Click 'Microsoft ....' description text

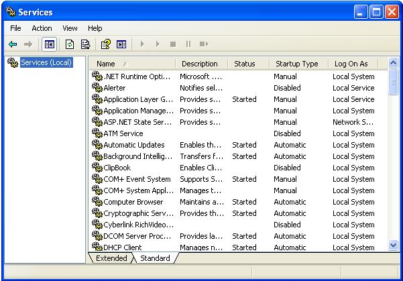[200, 76]
